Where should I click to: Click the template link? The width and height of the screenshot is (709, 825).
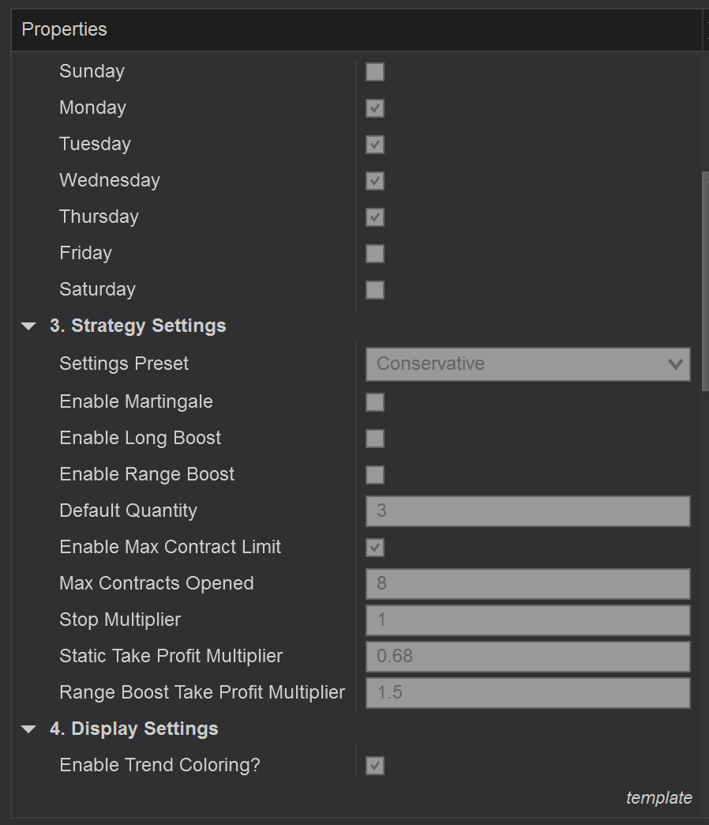click(x=658, y=798)
